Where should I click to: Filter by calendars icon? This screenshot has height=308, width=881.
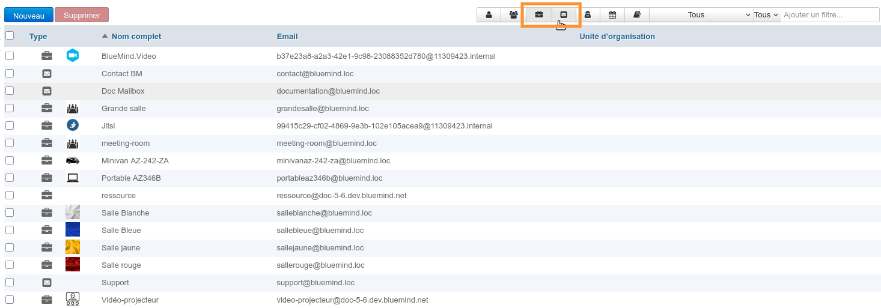[x=612, y=14]
